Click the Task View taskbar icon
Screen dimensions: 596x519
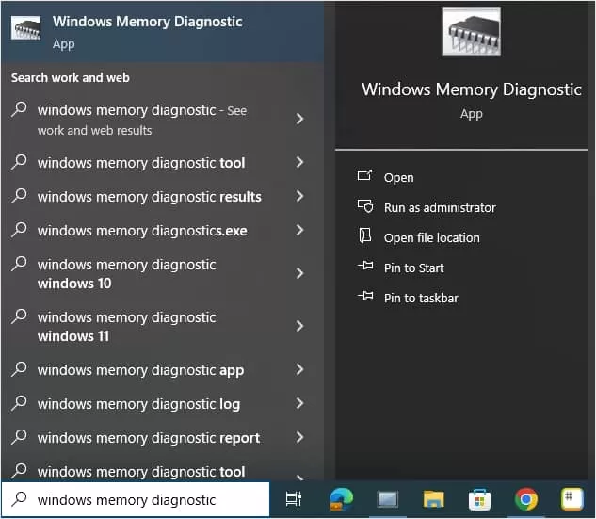294,499
